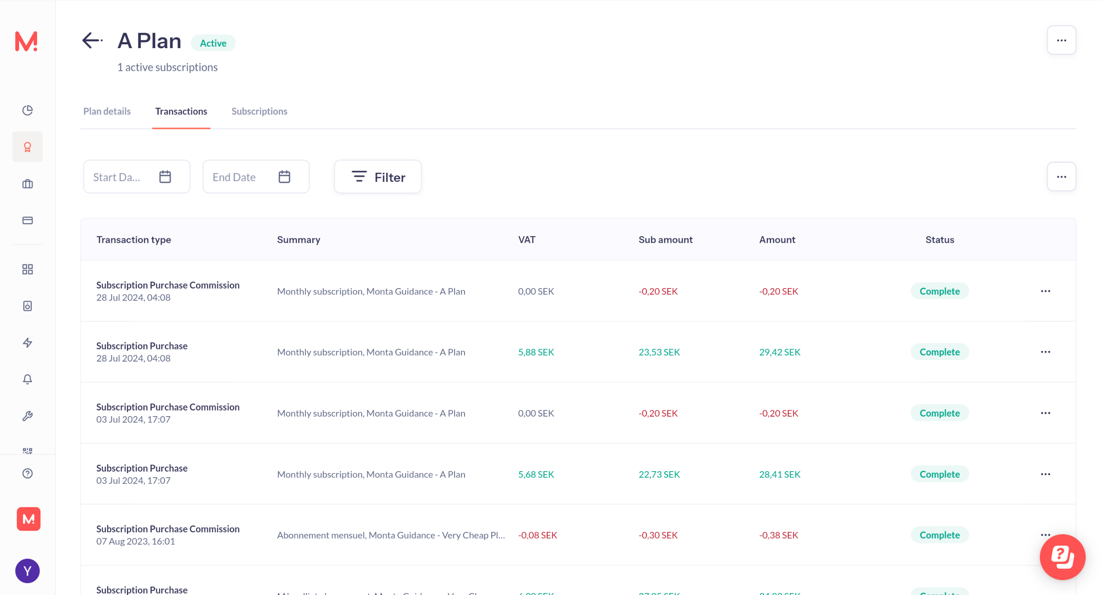Open the credit card sidebar icon
This screenshot has width=1101, height=595.
[28, 221]
